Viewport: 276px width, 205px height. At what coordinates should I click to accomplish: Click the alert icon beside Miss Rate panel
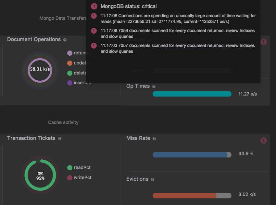264,140
